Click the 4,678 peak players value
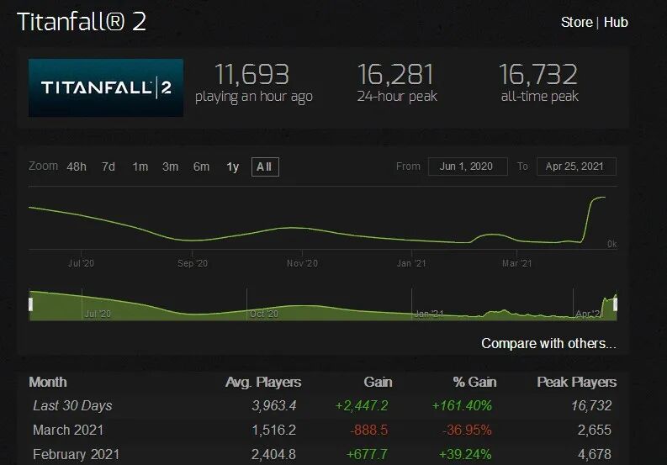Viewport: 667px width, 465px height. (595, 454)
